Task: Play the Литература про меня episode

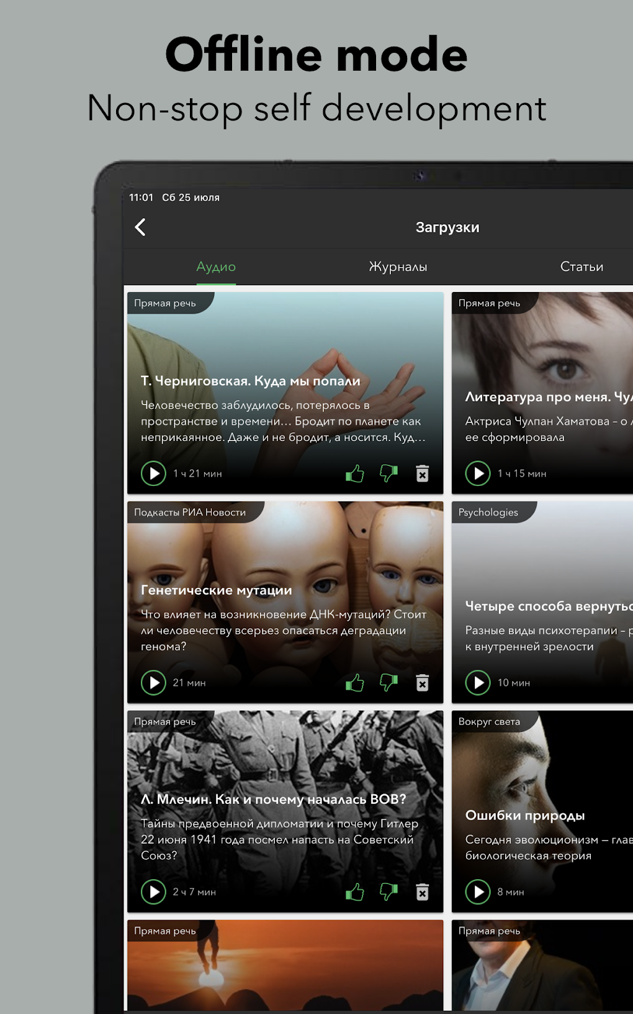Action: coord(478,473)
